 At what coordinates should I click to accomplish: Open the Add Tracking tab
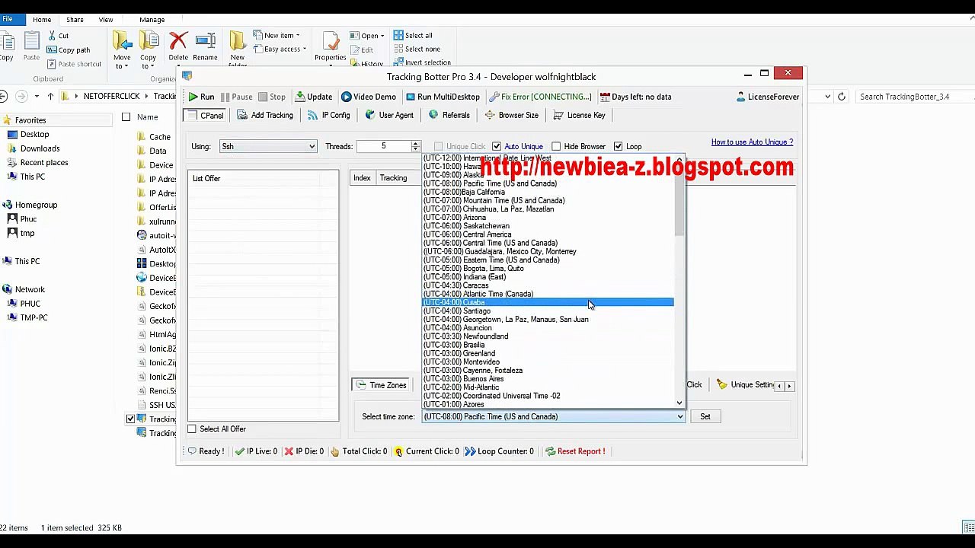tap(265, 115)
